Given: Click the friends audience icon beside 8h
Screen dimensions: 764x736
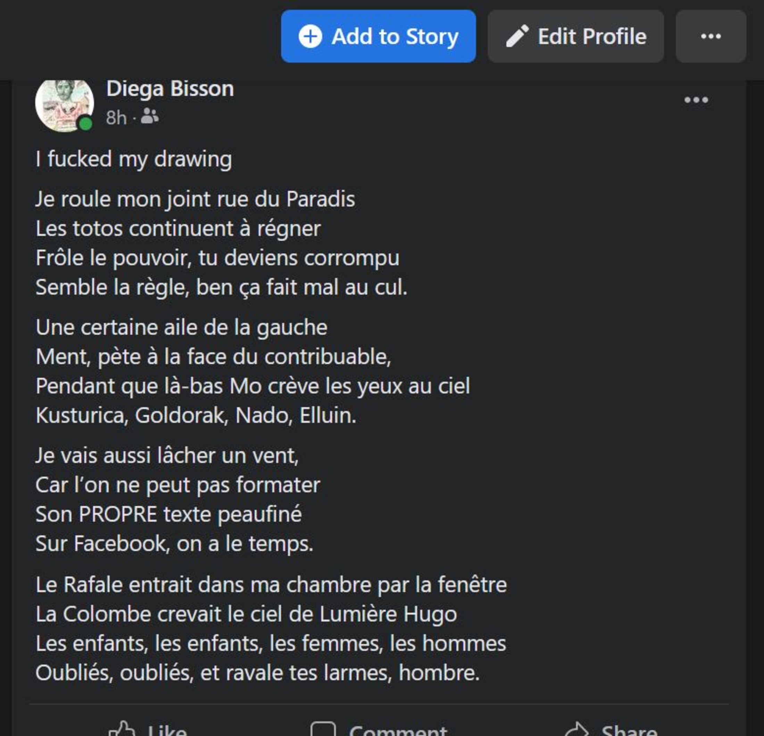Looking at the screenshot, I should [150, 116].
